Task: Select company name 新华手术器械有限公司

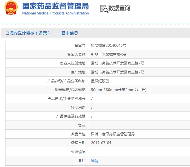Action: (109, 54)
